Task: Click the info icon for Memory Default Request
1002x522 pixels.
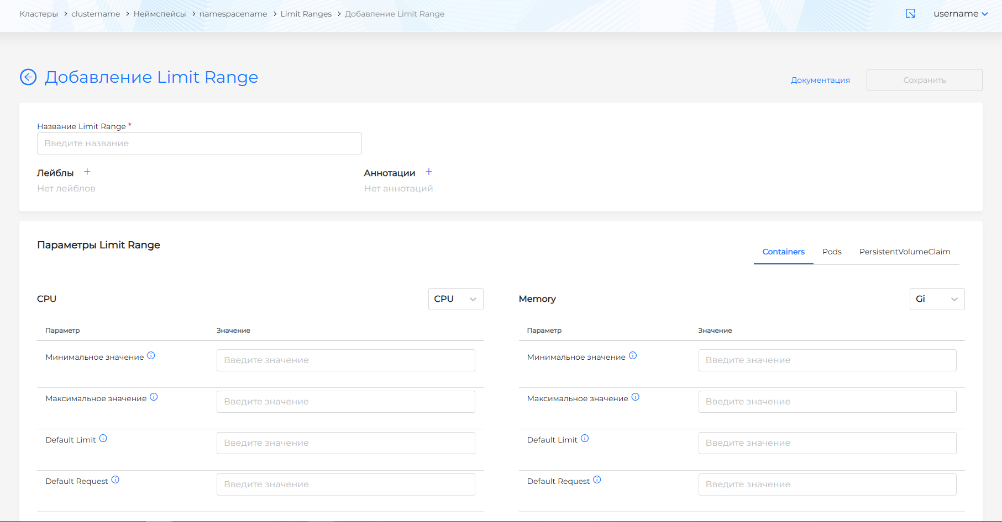Action: [x=597, y=480]
